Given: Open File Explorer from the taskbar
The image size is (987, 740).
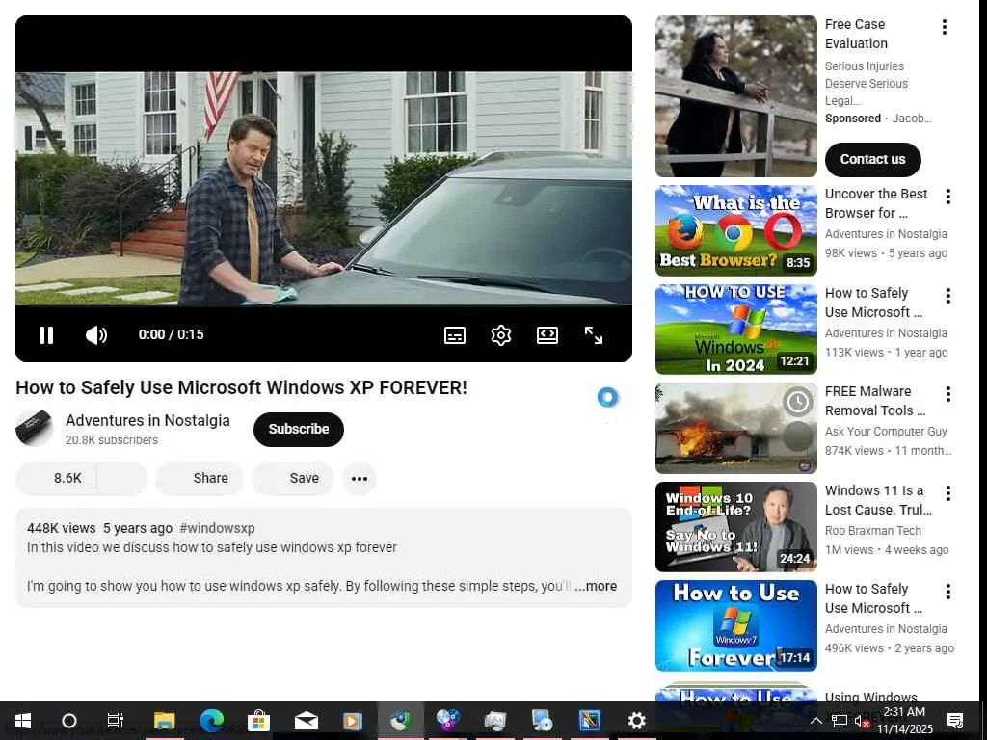Looking at the screenshot, I should pyautogui.click(x=164, y=721).
